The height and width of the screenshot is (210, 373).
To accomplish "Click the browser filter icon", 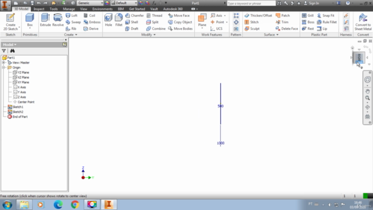I will pos(4,51).
